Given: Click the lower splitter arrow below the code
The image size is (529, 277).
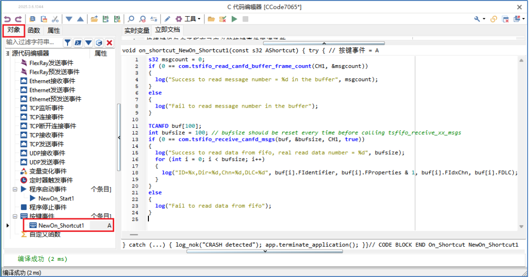Looking at the screenshot, I should [x=265, y=252].
